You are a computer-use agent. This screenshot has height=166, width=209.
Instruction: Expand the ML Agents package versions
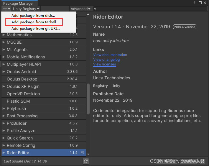tap(4, 50)
